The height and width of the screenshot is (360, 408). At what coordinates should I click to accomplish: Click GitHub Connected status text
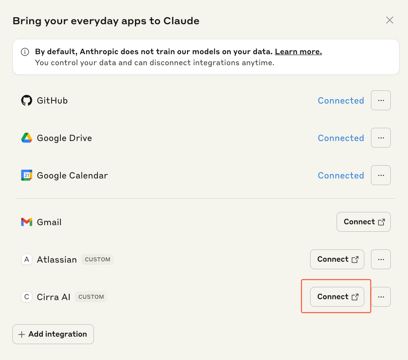[341, 100]
